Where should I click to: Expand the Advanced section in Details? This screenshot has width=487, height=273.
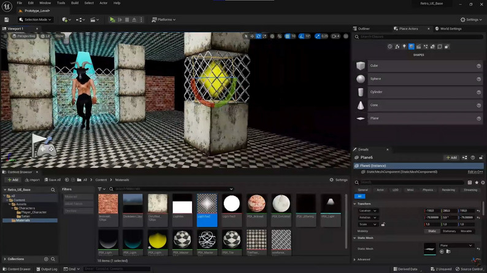click(x=355, y=260)
